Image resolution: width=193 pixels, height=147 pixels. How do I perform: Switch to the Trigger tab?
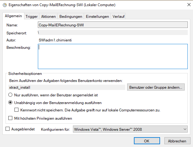tap(31, 17)
